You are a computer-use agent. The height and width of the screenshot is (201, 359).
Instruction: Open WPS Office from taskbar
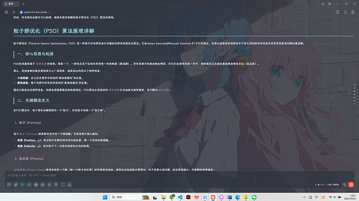click(x=197, y=197)
